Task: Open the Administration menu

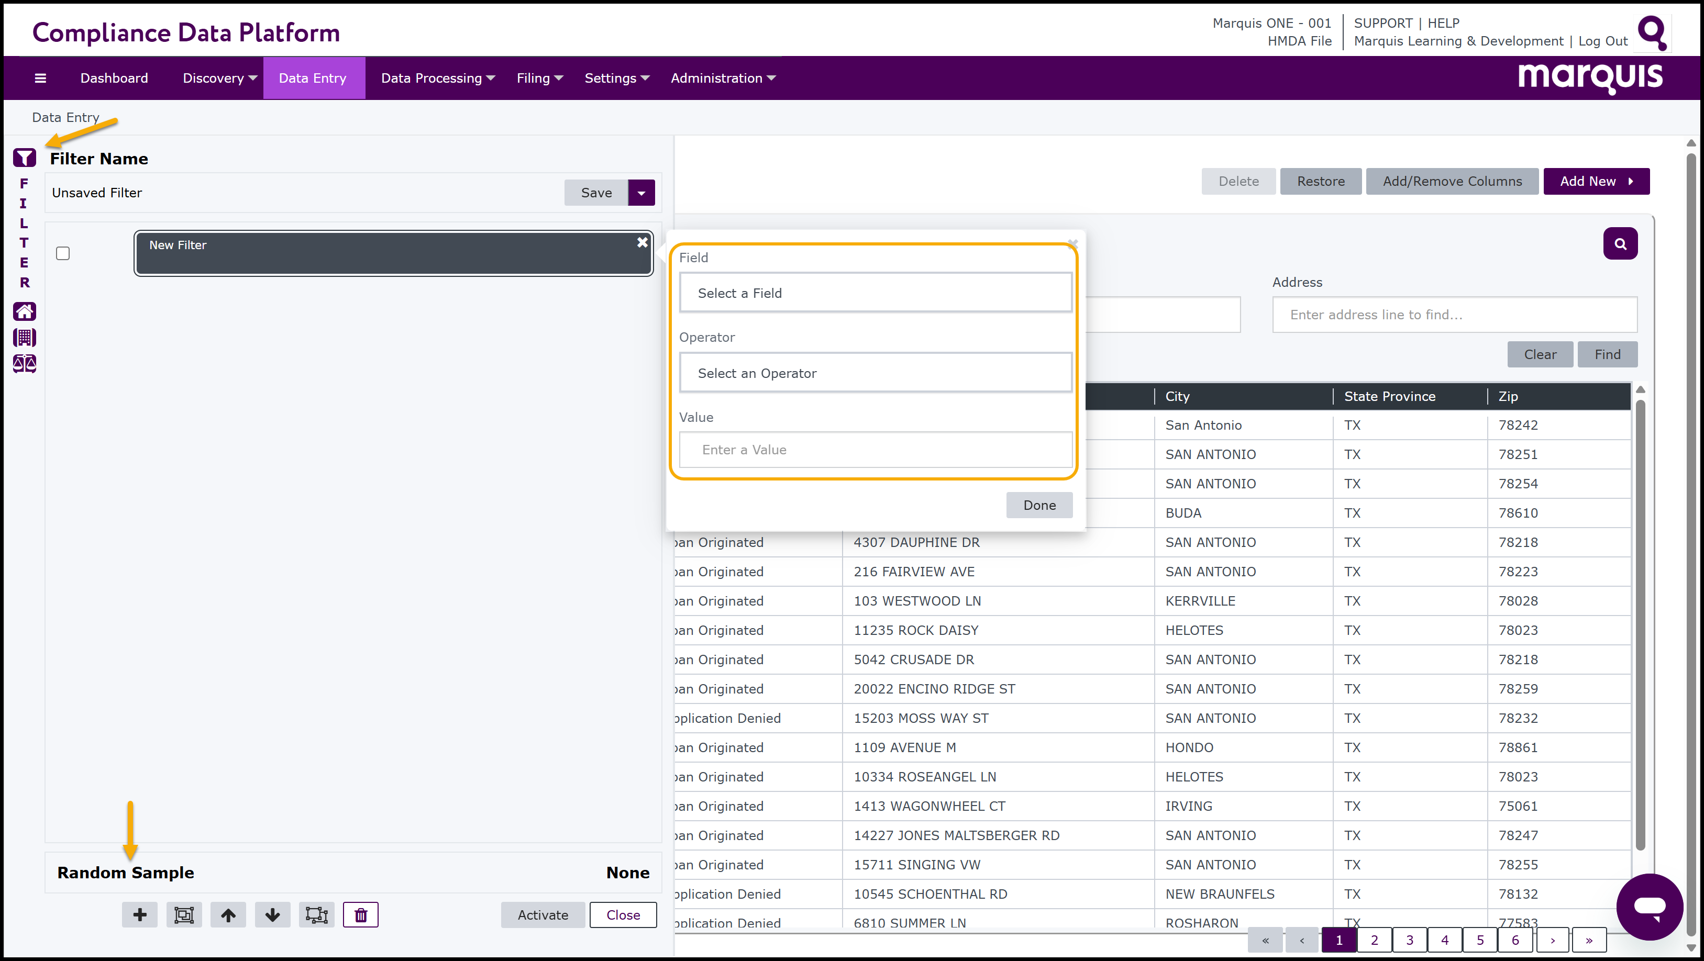Action: pyautogui.click(x=722, y=78)
